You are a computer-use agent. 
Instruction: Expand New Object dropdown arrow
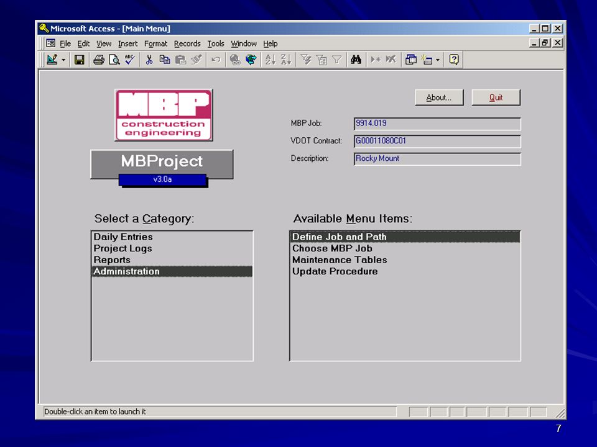[x=438, y=60]
